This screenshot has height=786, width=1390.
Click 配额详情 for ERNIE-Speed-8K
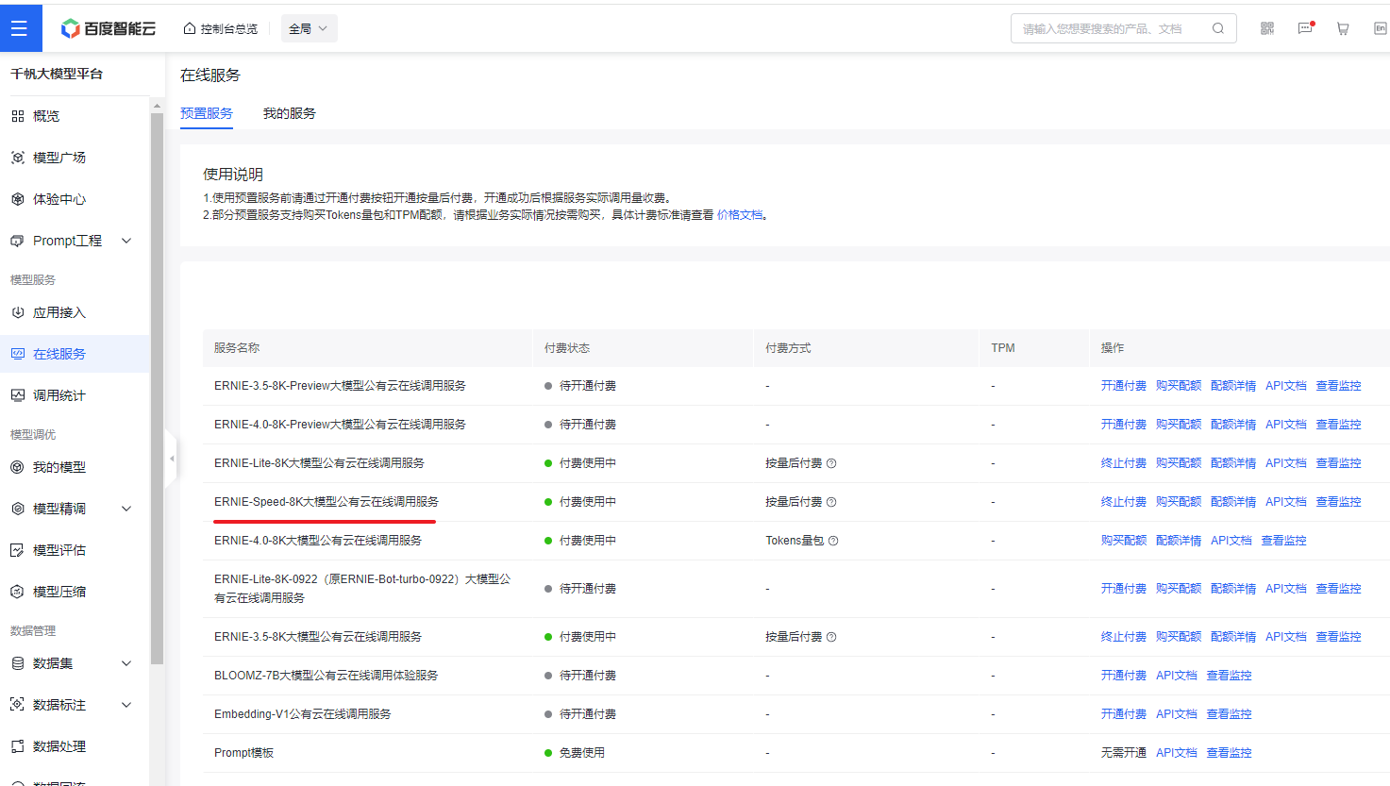click(x=1233, y=502)
